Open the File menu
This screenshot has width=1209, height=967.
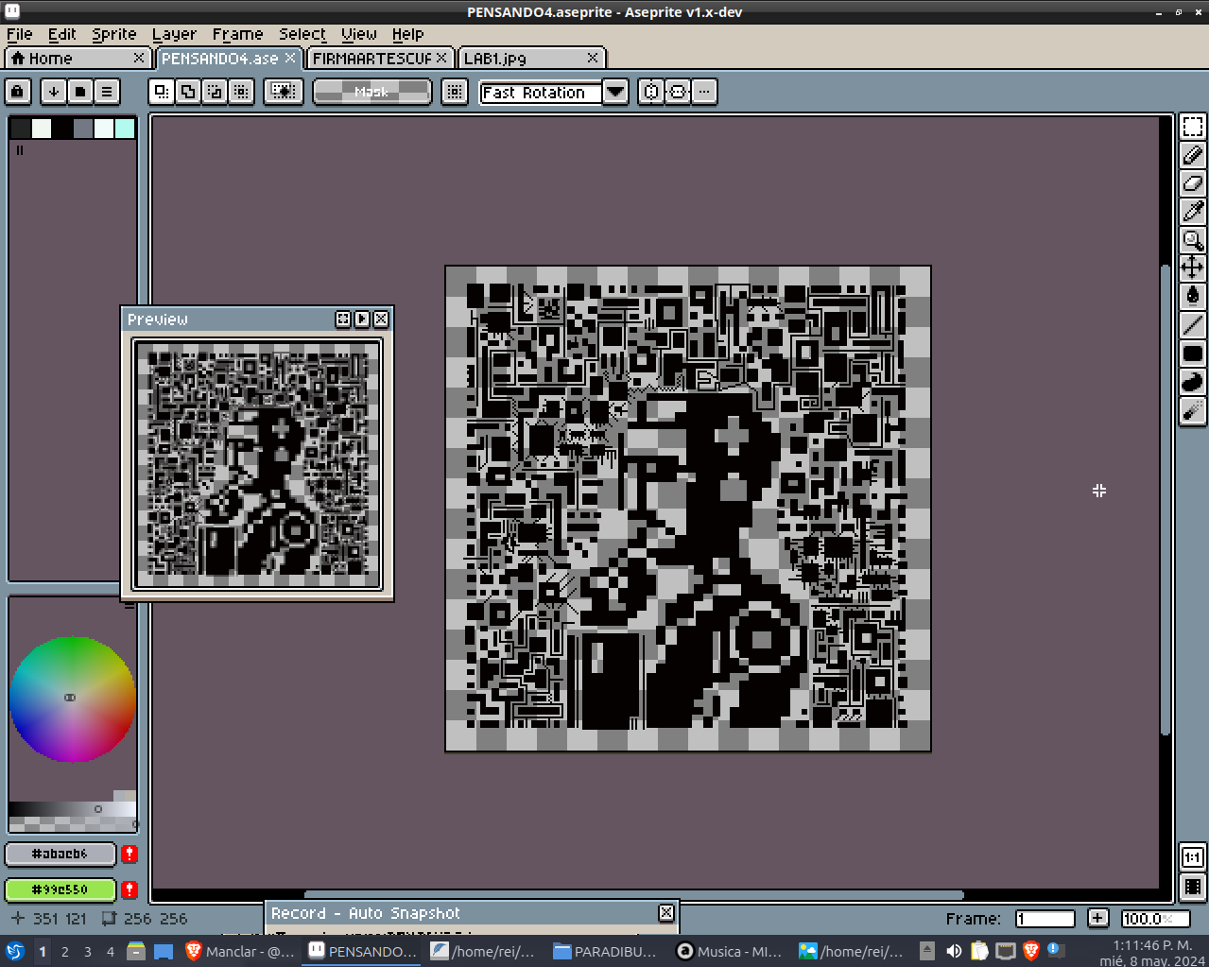pos(19,34)
